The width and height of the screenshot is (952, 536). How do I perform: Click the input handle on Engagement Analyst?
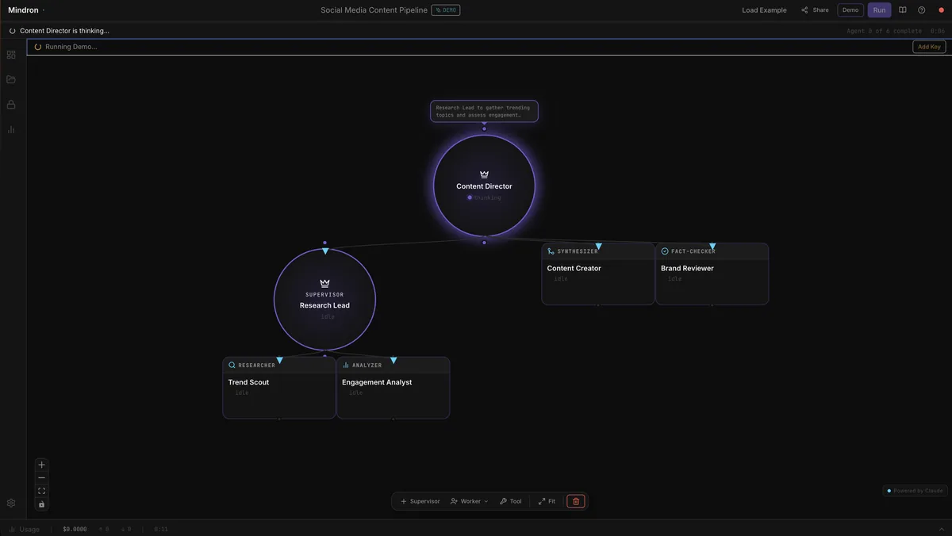tap(393, 360)
